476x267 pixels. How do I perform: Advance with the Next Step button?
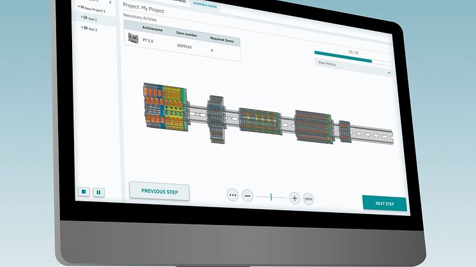(x=384, y=204)
